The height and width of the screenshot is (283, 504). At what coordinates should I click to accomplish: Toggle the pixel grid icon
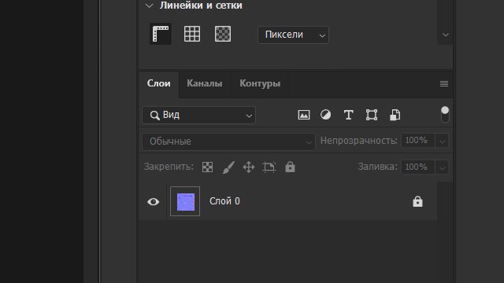click(223, 34)
